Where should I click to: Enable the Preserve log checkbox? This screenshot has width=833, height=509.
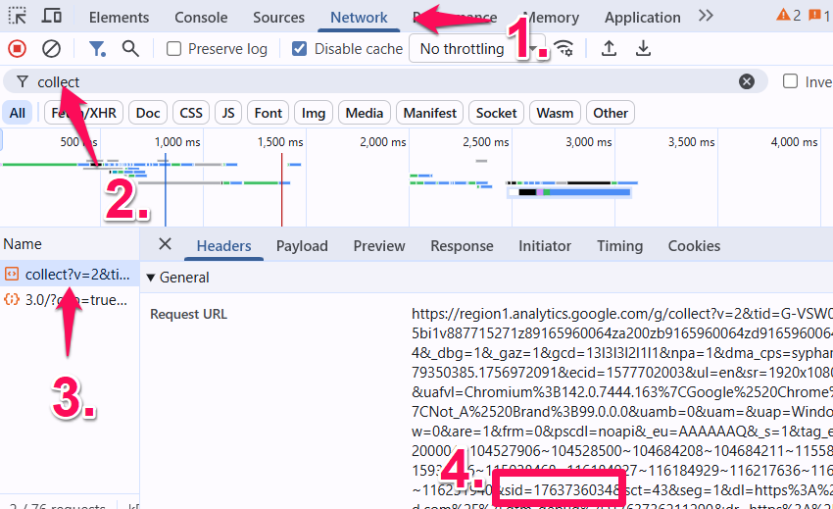(x=174, y=49)
